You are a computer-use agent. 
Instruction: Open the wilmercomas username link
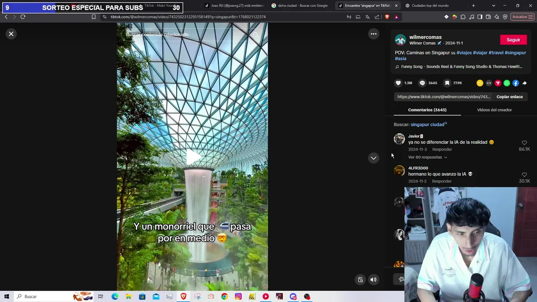click(x=425, y=37)
